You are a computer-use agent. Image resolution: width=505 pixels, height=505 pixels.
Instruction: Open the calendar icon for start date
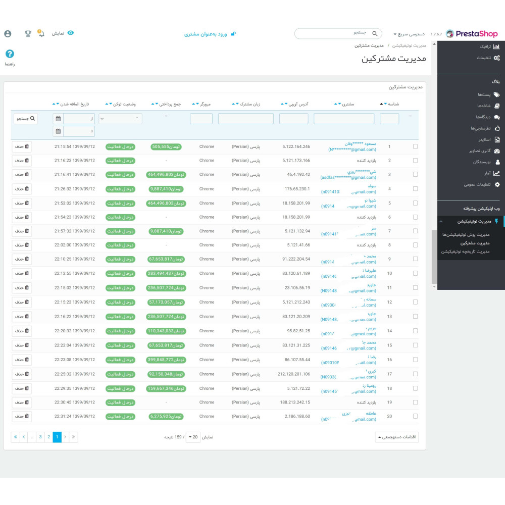pos(58,119)
